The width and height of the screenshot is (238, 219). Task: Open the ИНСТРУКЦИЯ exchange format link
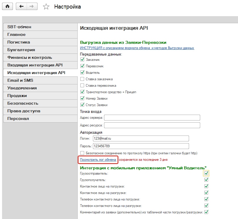(x=137, y=48)
